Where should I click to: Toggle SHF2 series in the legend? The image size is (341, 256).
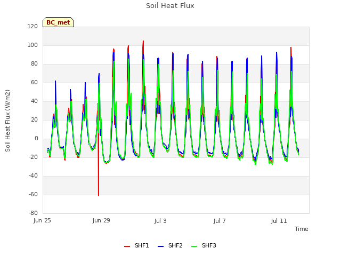point(170,245)
